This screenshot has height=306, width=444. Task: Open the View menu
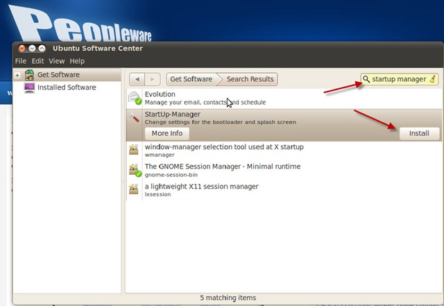pyautogui.click(x=57, y=61)
